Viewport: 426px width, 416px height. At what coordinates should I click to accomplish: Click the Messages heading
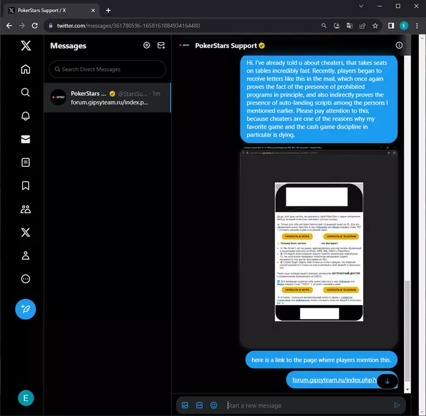pos(68,46)
